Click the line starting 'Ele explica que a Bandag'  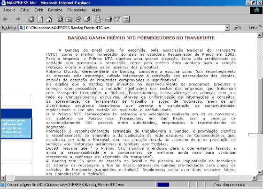point(141,84)
